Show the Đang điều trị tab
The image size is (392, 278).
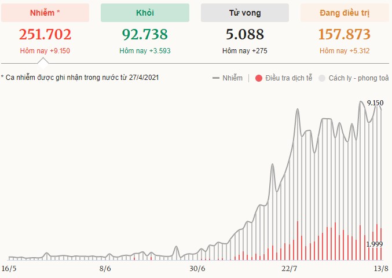(x=345, y=13)
